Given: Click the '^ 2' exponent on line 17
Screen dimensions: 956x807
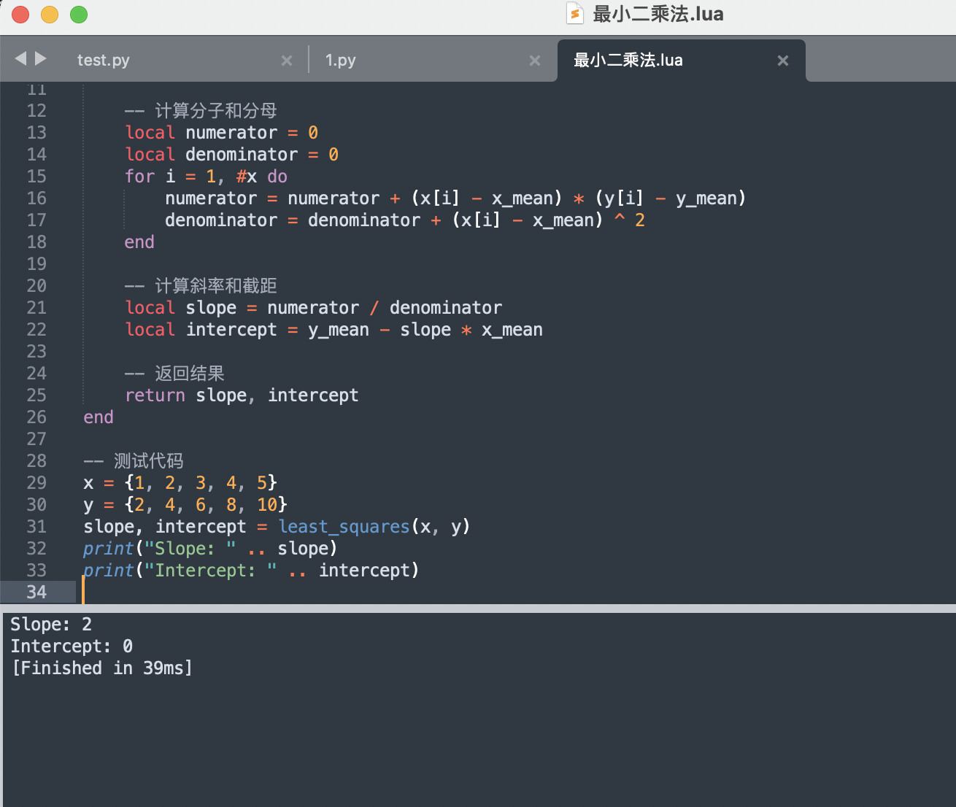Looking at the screenshot, I should (x=629, y=220).
